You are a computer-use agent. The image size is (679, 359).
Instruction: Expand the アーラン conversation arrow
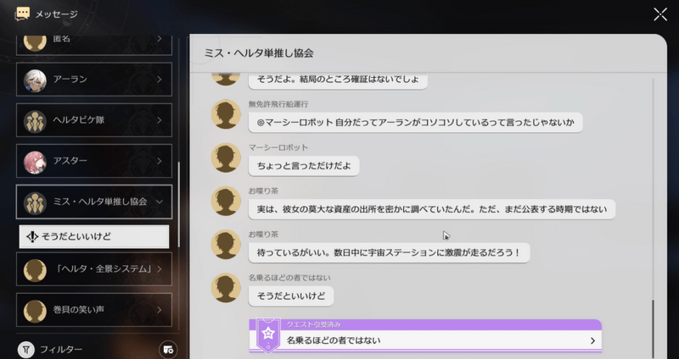[160, 79]
